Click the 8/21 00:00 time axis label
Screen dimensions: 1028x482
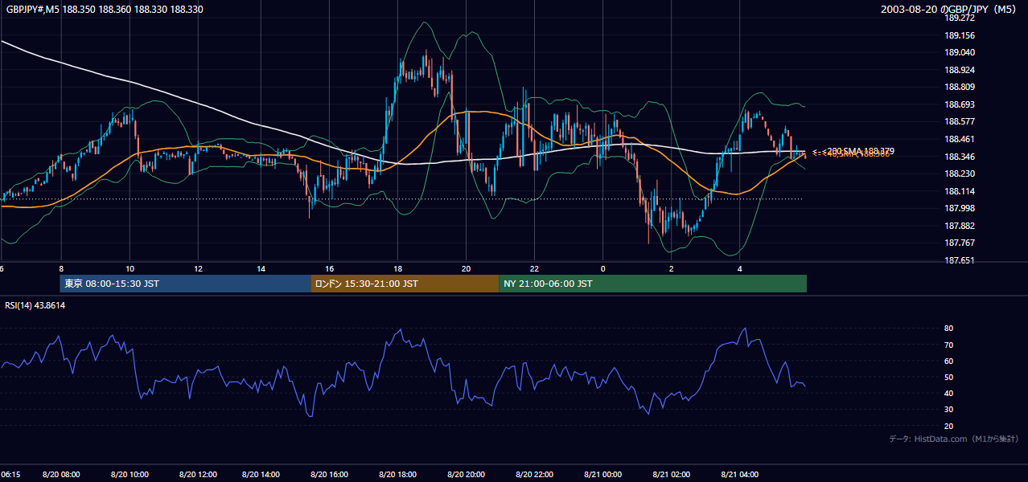coord(602,475)
